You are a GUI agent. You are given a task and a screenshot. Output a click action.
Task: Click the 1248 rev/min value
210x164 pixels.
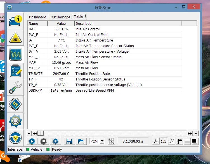(x=61, y=90)
